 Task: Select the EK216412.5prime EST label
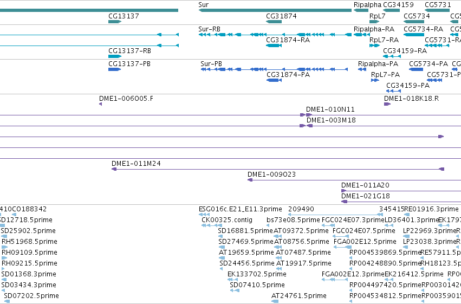coord(414,274)
